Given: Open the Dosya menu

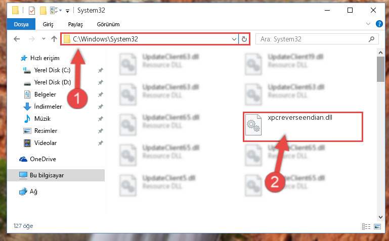Looking at the screenshot, I should coord(21,24).
